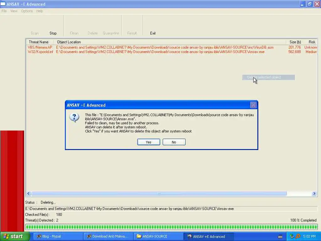The height and width of the screenshot is (241, 321).
Task: Click the Quarantine toolbar button
Action: click(x=111, y=33)
